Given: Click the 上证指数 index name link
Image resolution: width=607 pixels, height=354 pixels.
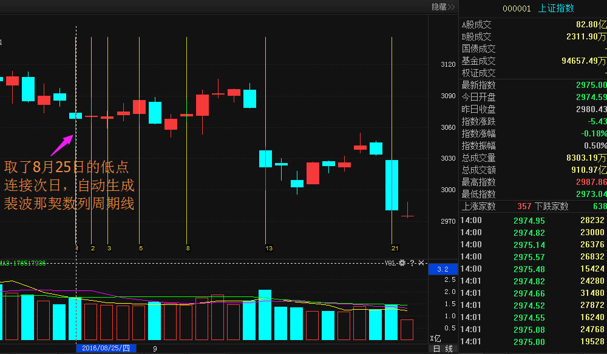Looking at the screenshot, I should click(556, 8).
